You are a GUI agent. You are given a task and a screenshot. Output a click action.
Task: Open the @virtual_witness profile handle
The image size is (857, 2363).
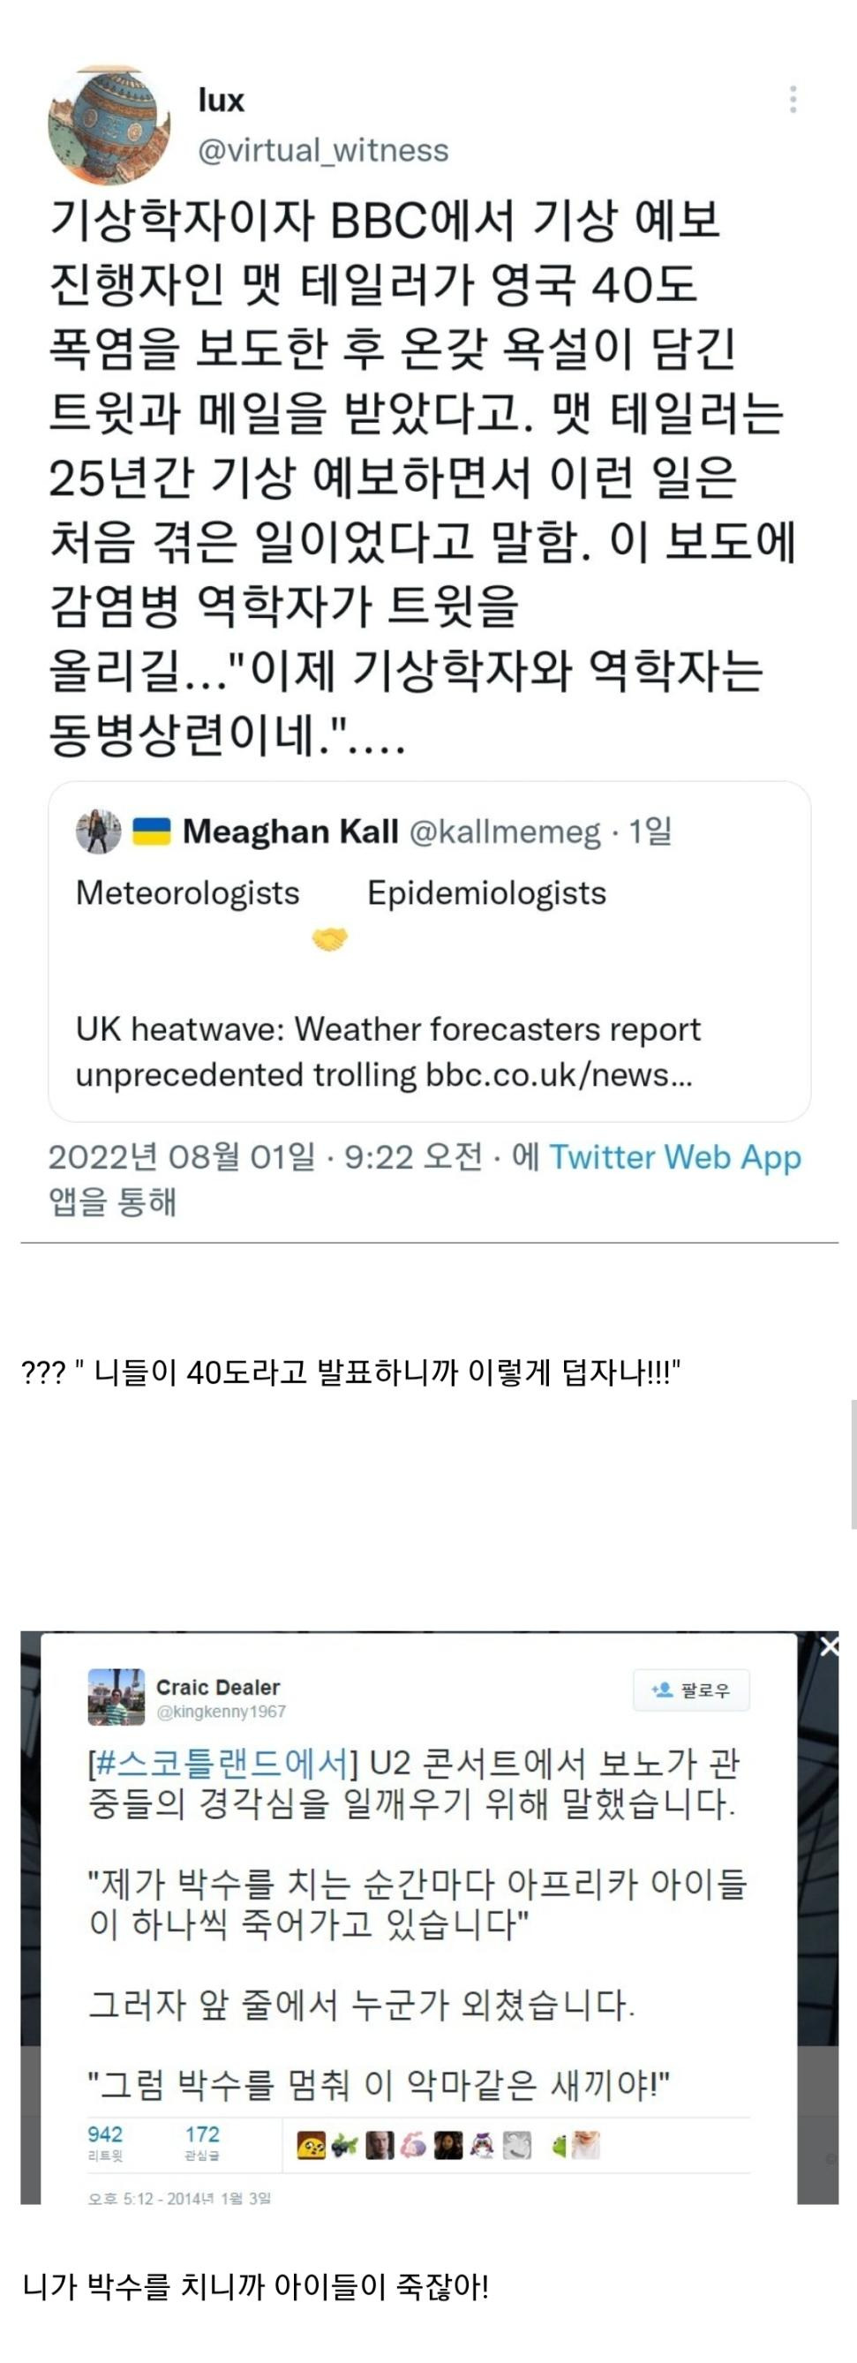[x=323, y=149]
